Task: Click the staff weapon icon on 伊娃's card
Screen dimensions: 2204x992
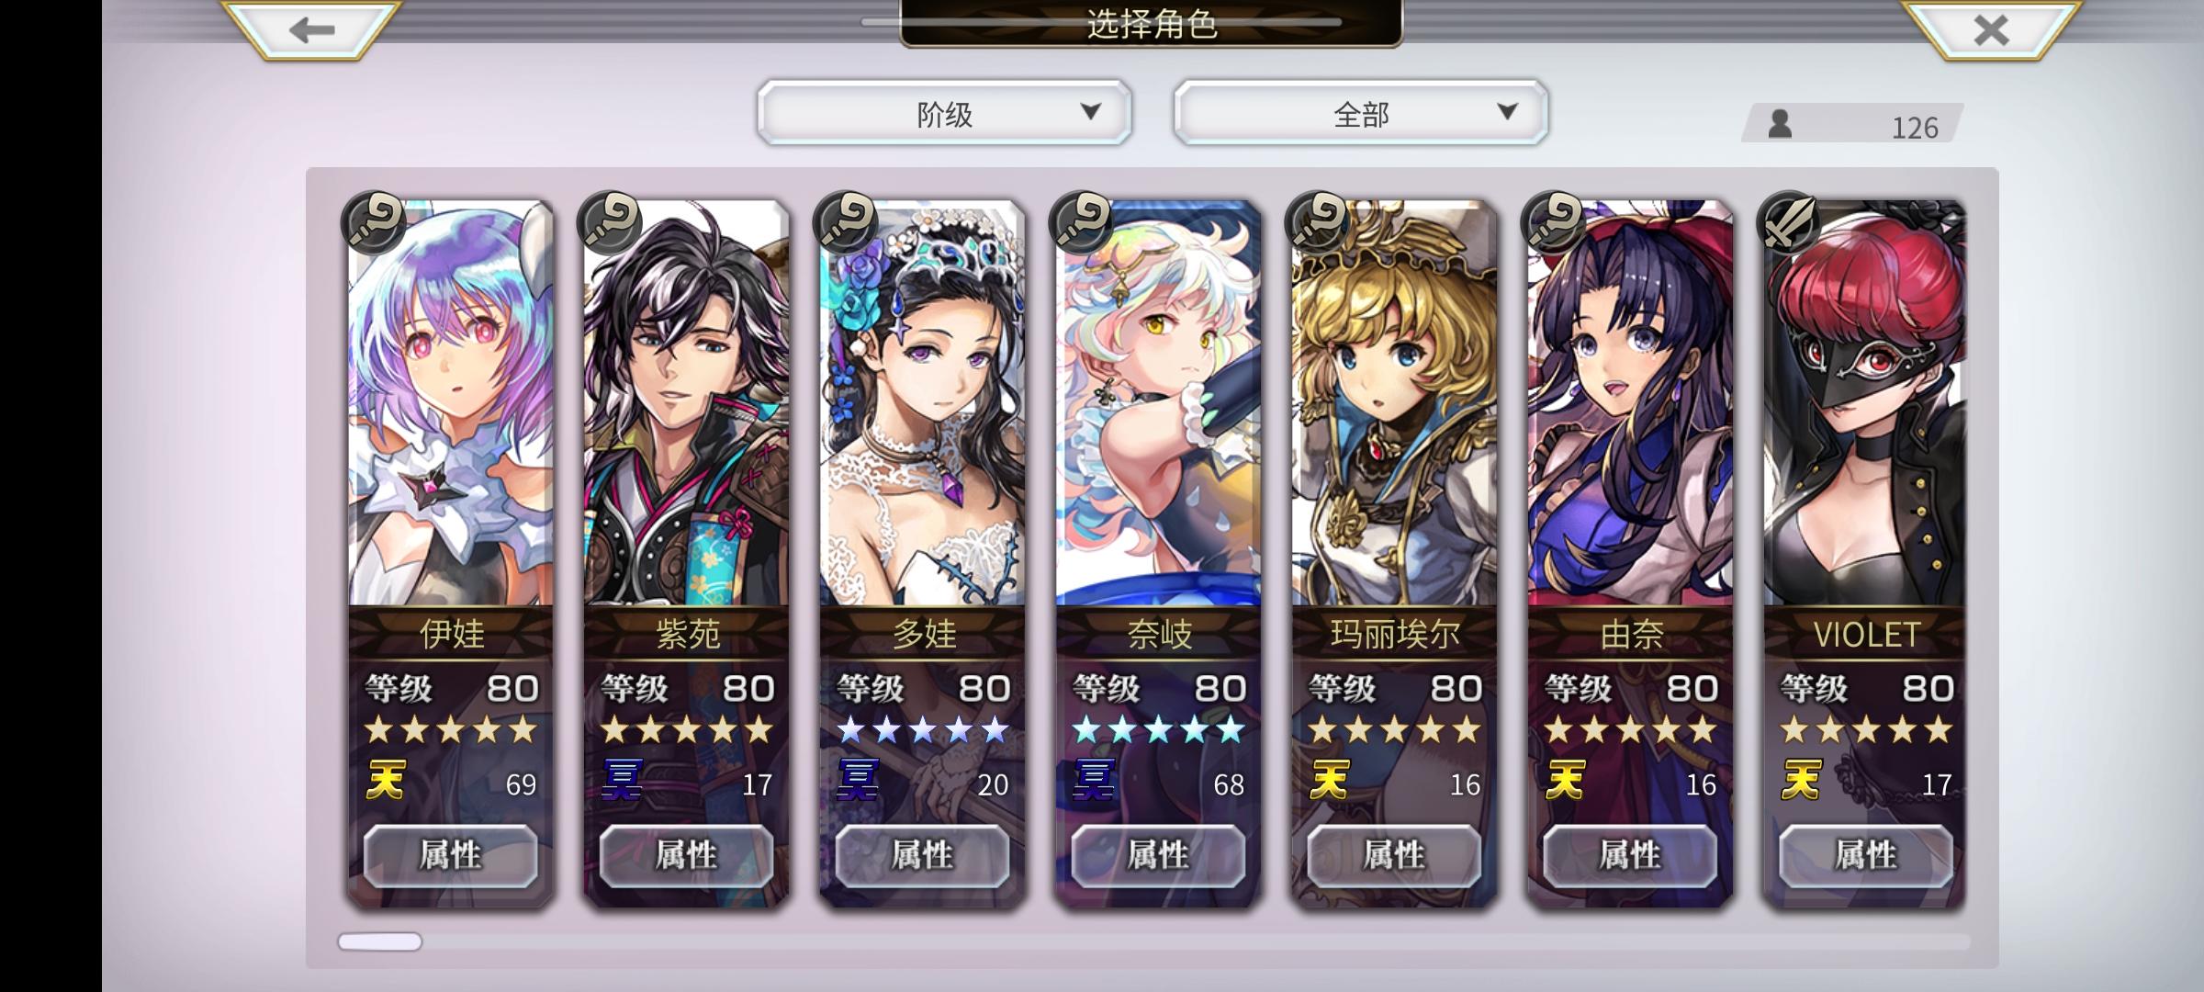Action: tap(375, 222)
